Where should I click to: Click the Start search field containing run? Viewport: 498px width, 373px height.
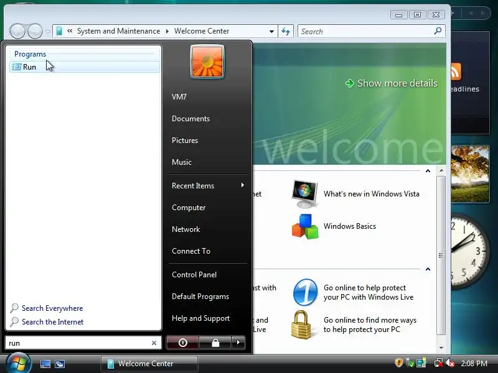[x=83, y=343]
